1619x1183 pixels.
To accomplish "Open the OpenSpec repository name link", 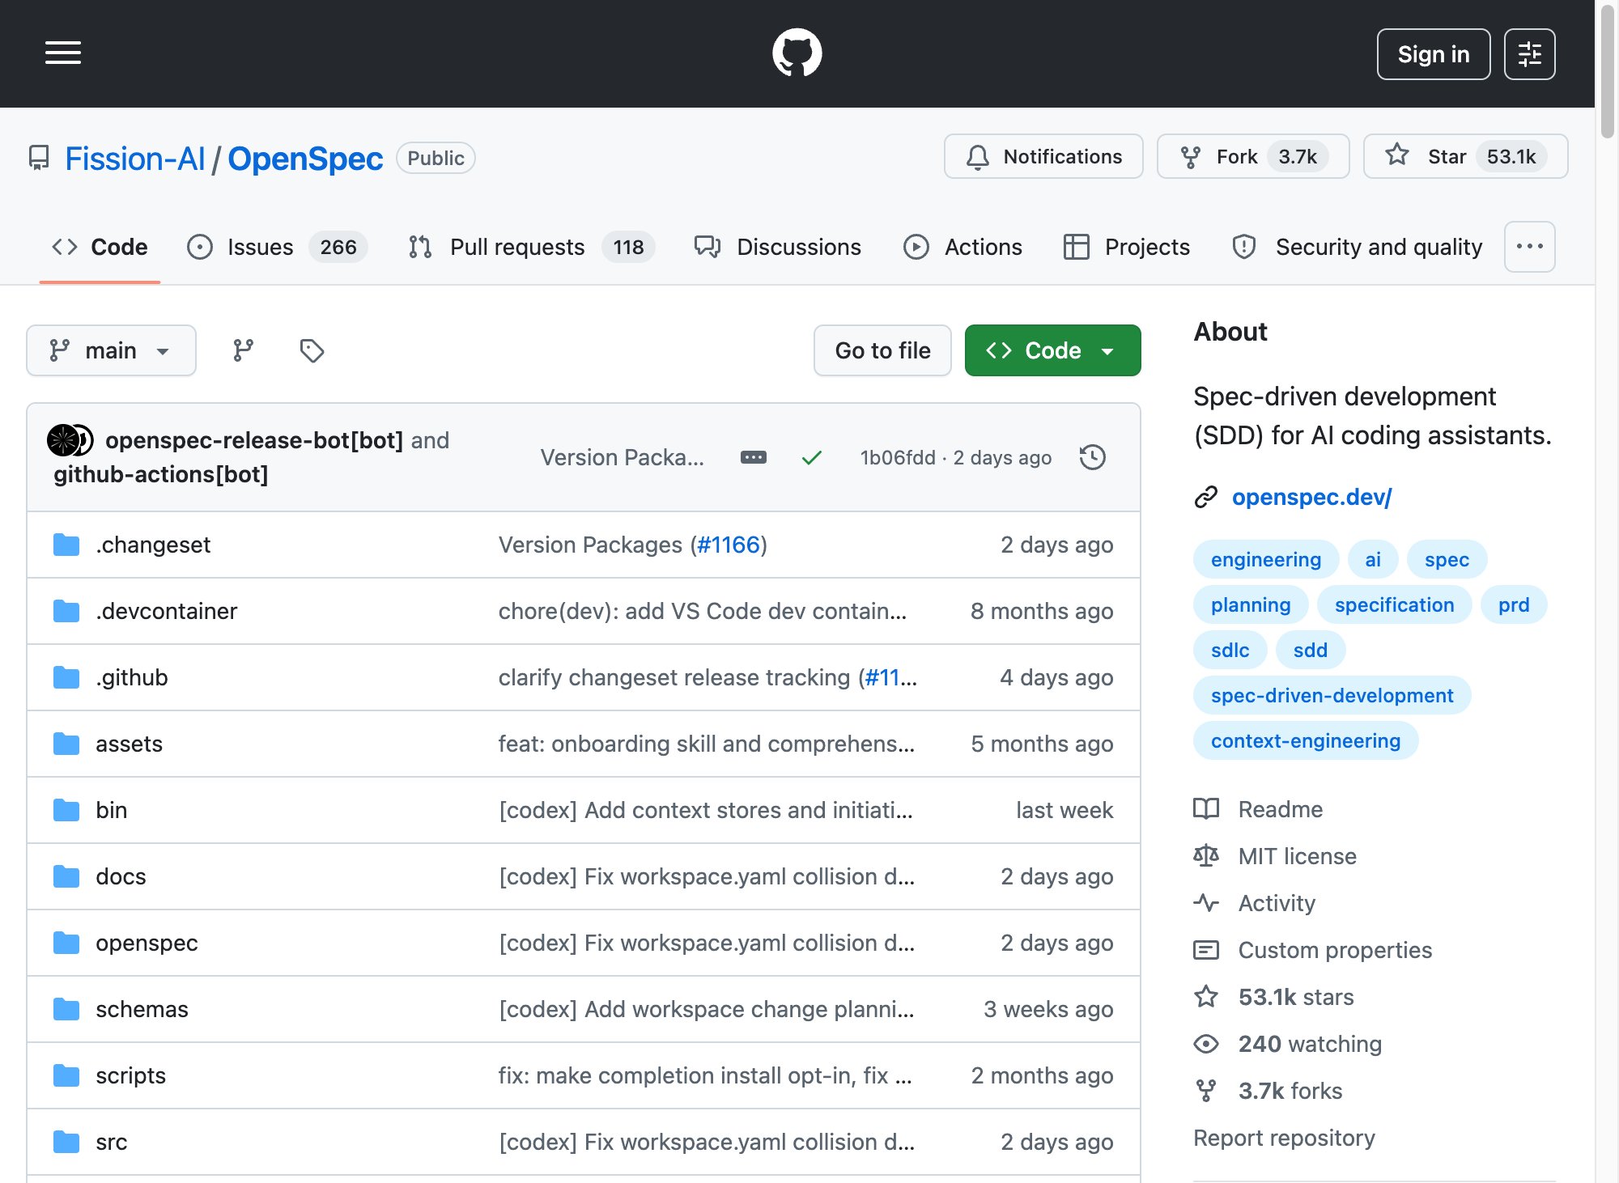I will click(x=305, y=159).
